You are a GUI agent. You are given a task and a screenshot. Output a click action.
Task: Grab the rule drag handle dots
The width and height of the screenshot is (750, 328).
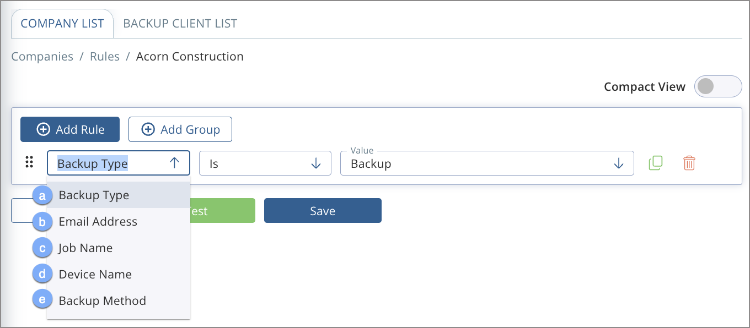30,162
